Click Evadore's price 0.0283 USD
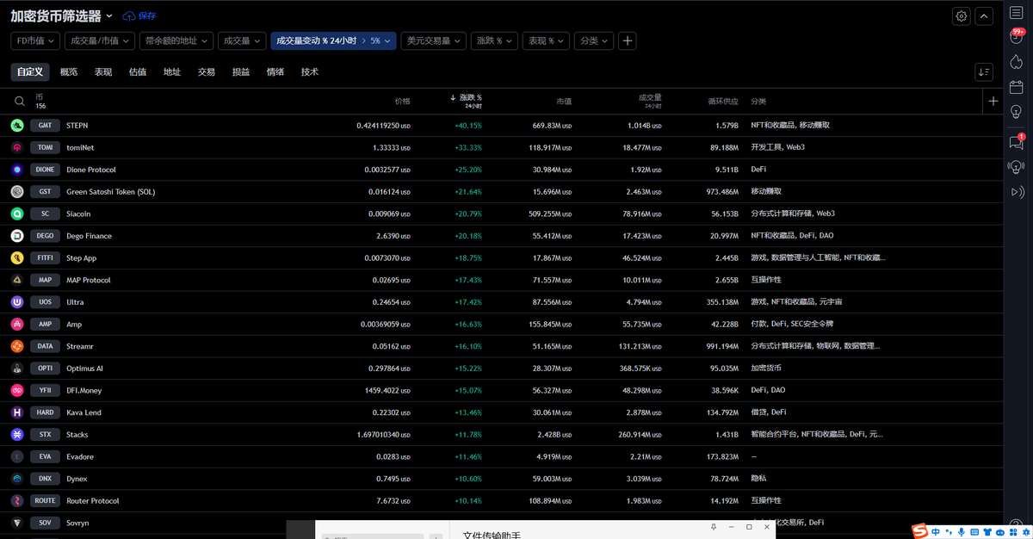The height and width of the screenshot is (539, 1033). 393,457
